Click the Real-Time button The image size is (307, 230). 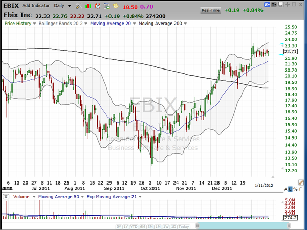click(x=211, y=10)
